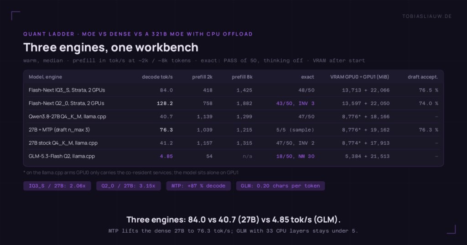This screenshot has height=245, width=467.
Task: Click the 1,039 prefill 2k value
Action: [205, 130]
